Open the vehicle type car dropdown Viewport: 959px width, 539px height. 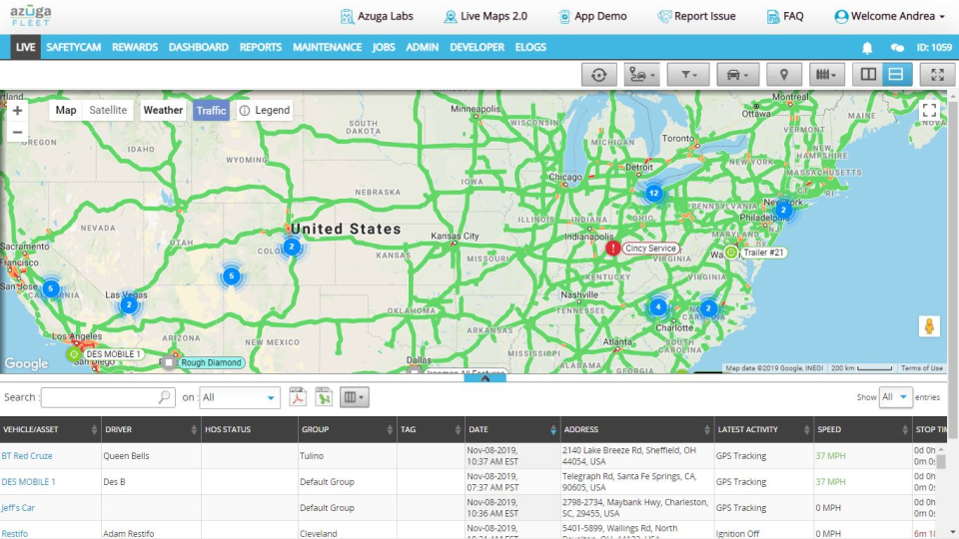737,75
